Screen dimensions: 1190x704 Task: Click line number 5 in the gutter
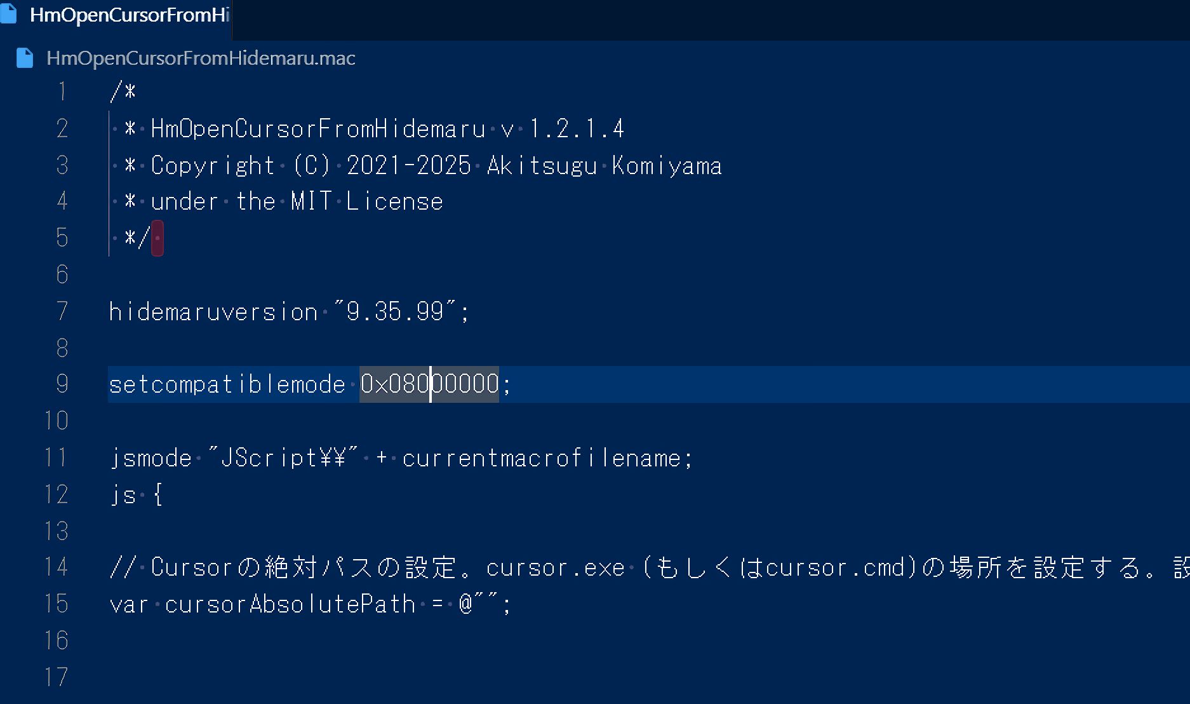pos(62,238)
